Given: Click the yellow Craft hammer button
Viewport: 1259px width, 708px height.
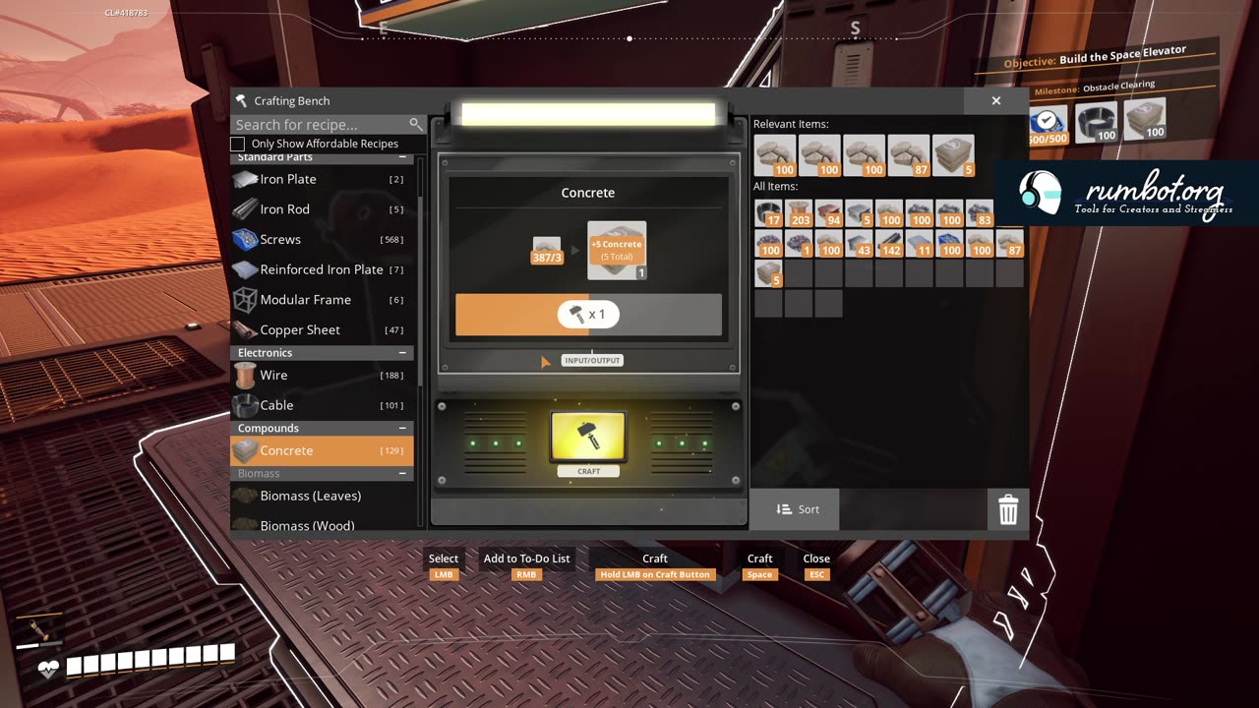Looking at the screenshot, I should (x=588, y=437).
